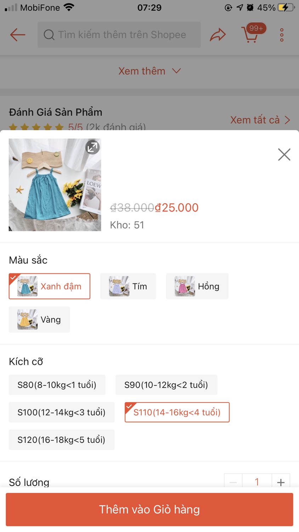Screen dimensions: 299x532
Task: Select the Tím color option
Action: click(128, 286)
